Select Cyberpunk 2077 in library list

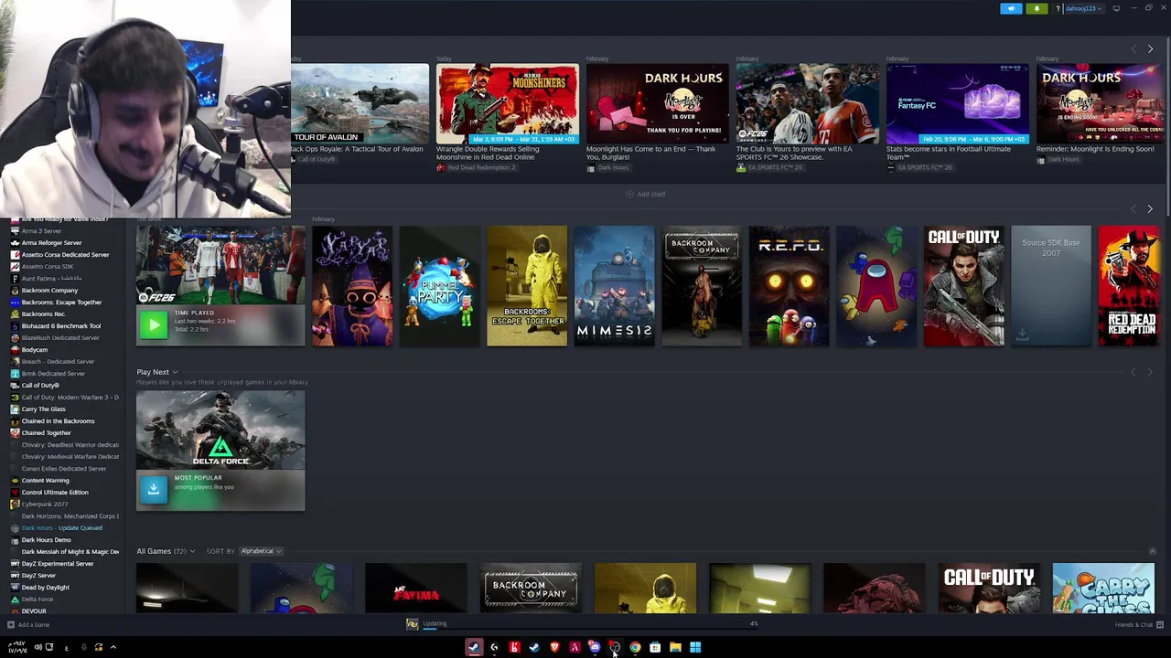click(x=44, y=504)
